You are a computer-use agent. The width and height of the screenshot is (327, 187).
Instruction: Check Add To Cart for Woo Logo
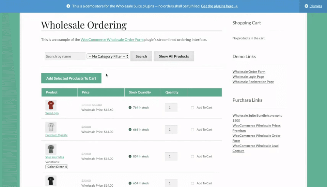tap(192, 107)
